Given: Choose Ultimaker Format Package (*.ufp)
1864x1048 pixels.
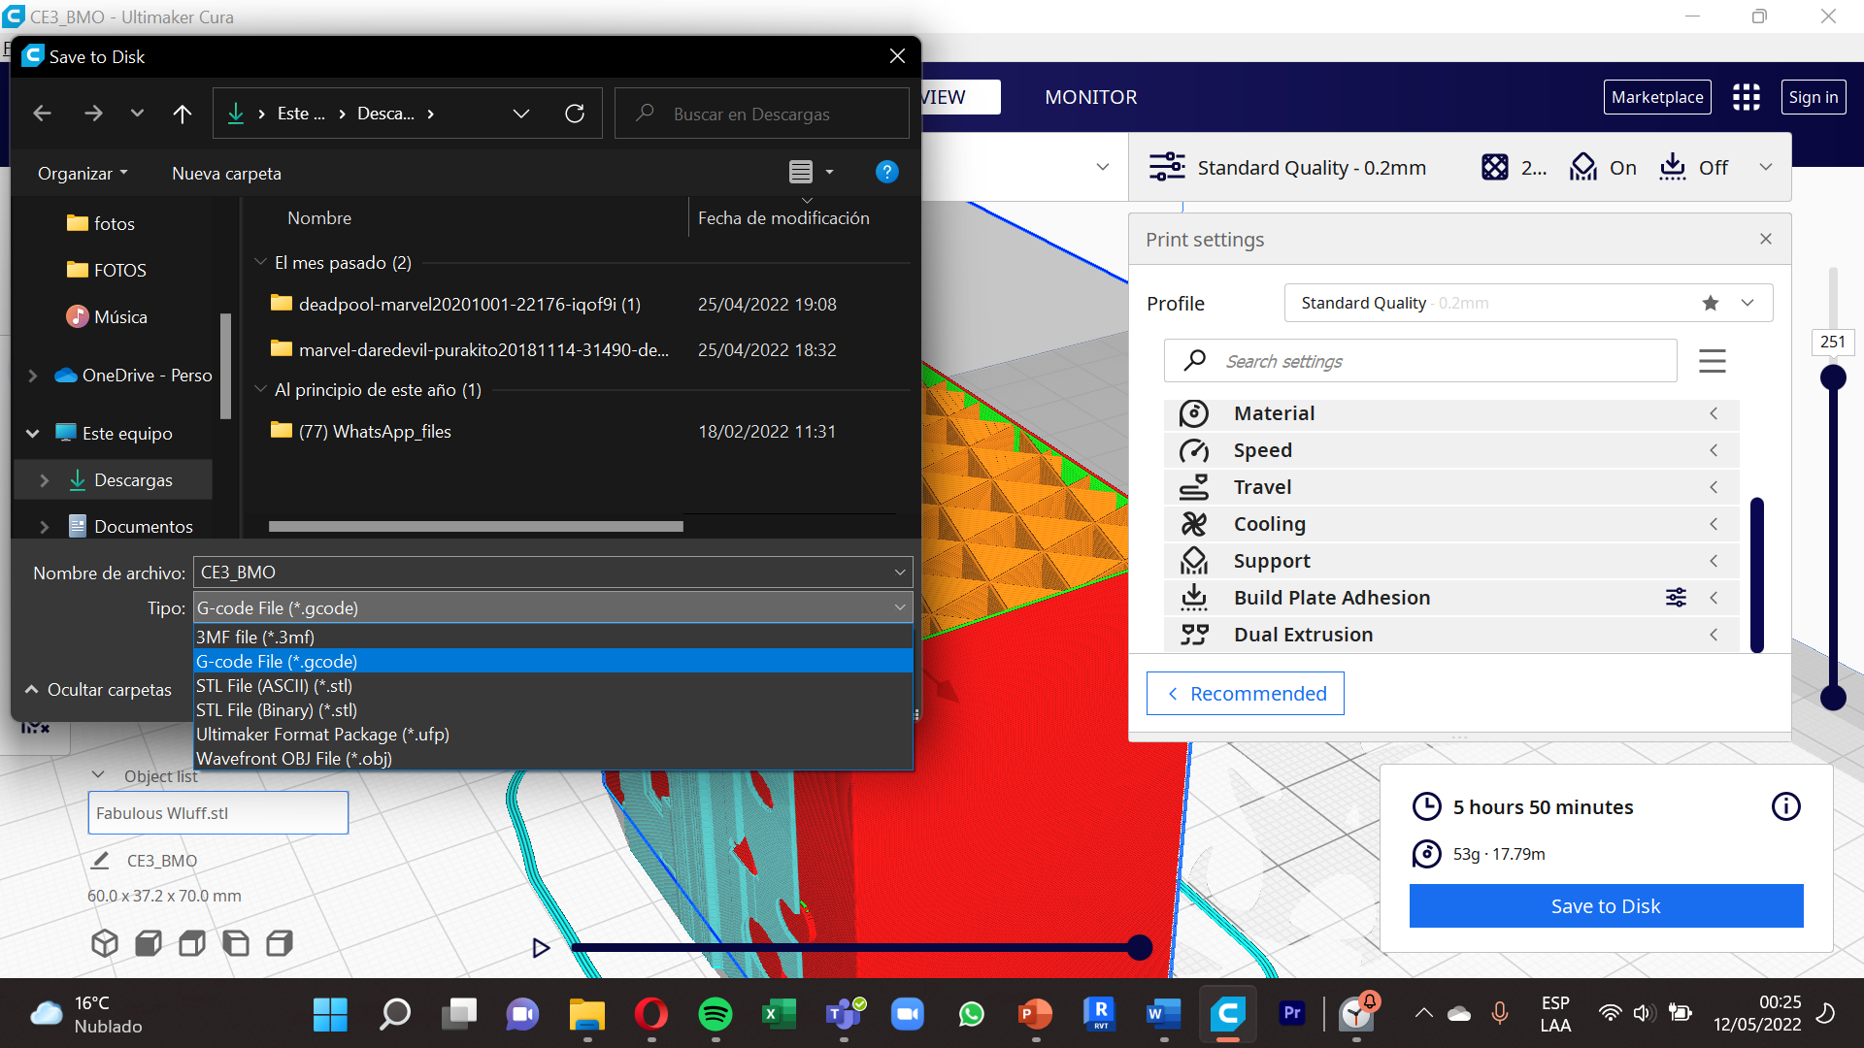Looking at the screenshot, I should (x=552, y=734).
